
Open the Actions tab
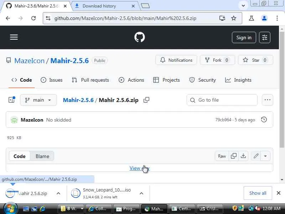(131, 80)
